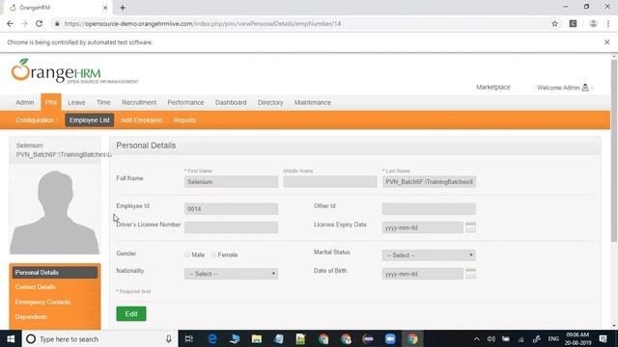Open the Reports submenu item

click(x=184, y=120)
